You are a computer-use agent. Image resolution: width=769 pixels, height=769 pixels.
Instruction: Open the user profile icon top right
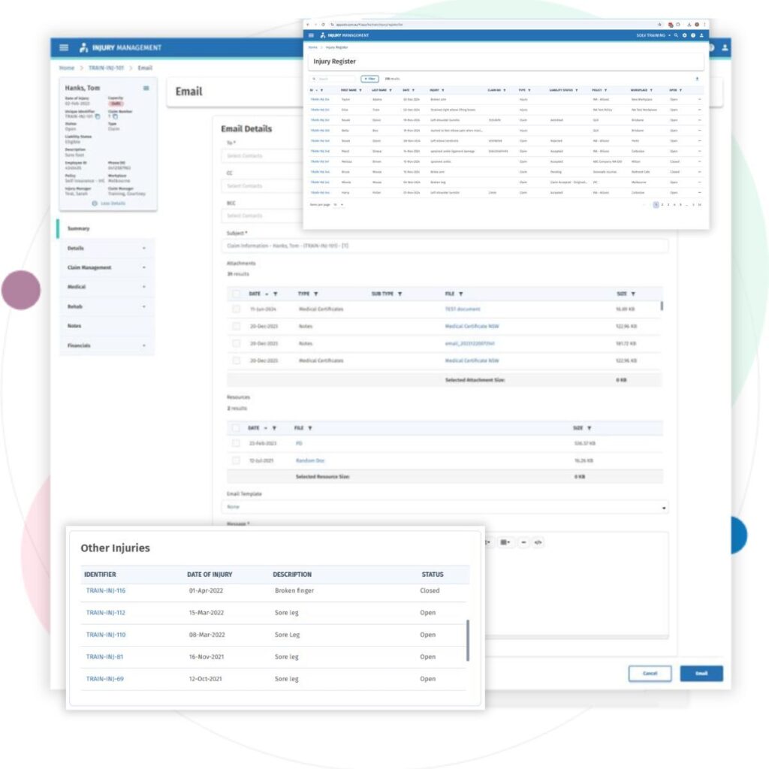(x=701, y=35)
